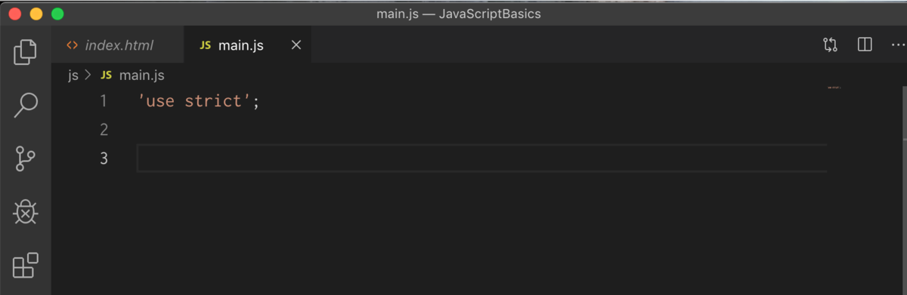
Task: Click the red close window button
Action: click(15, 14)
